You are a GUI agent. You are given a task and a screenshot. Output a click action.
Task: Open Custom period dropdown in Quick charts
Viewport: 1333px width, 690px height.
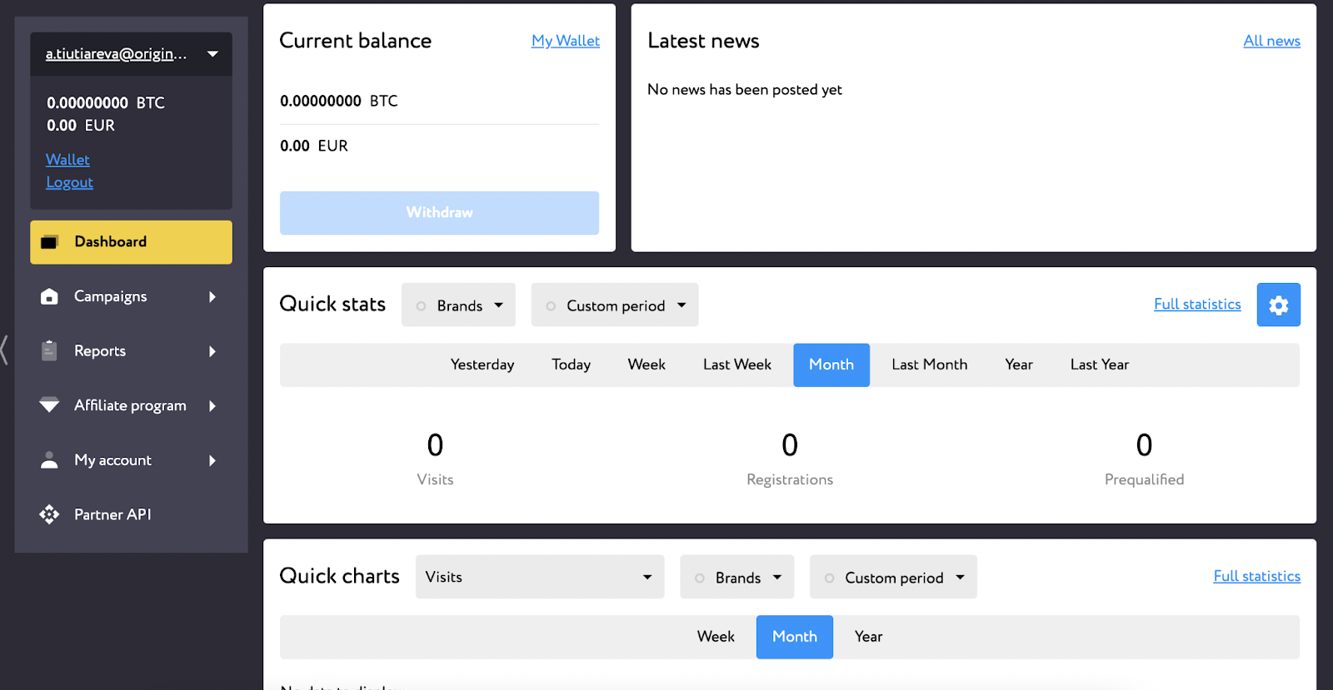tap(893, 578)
